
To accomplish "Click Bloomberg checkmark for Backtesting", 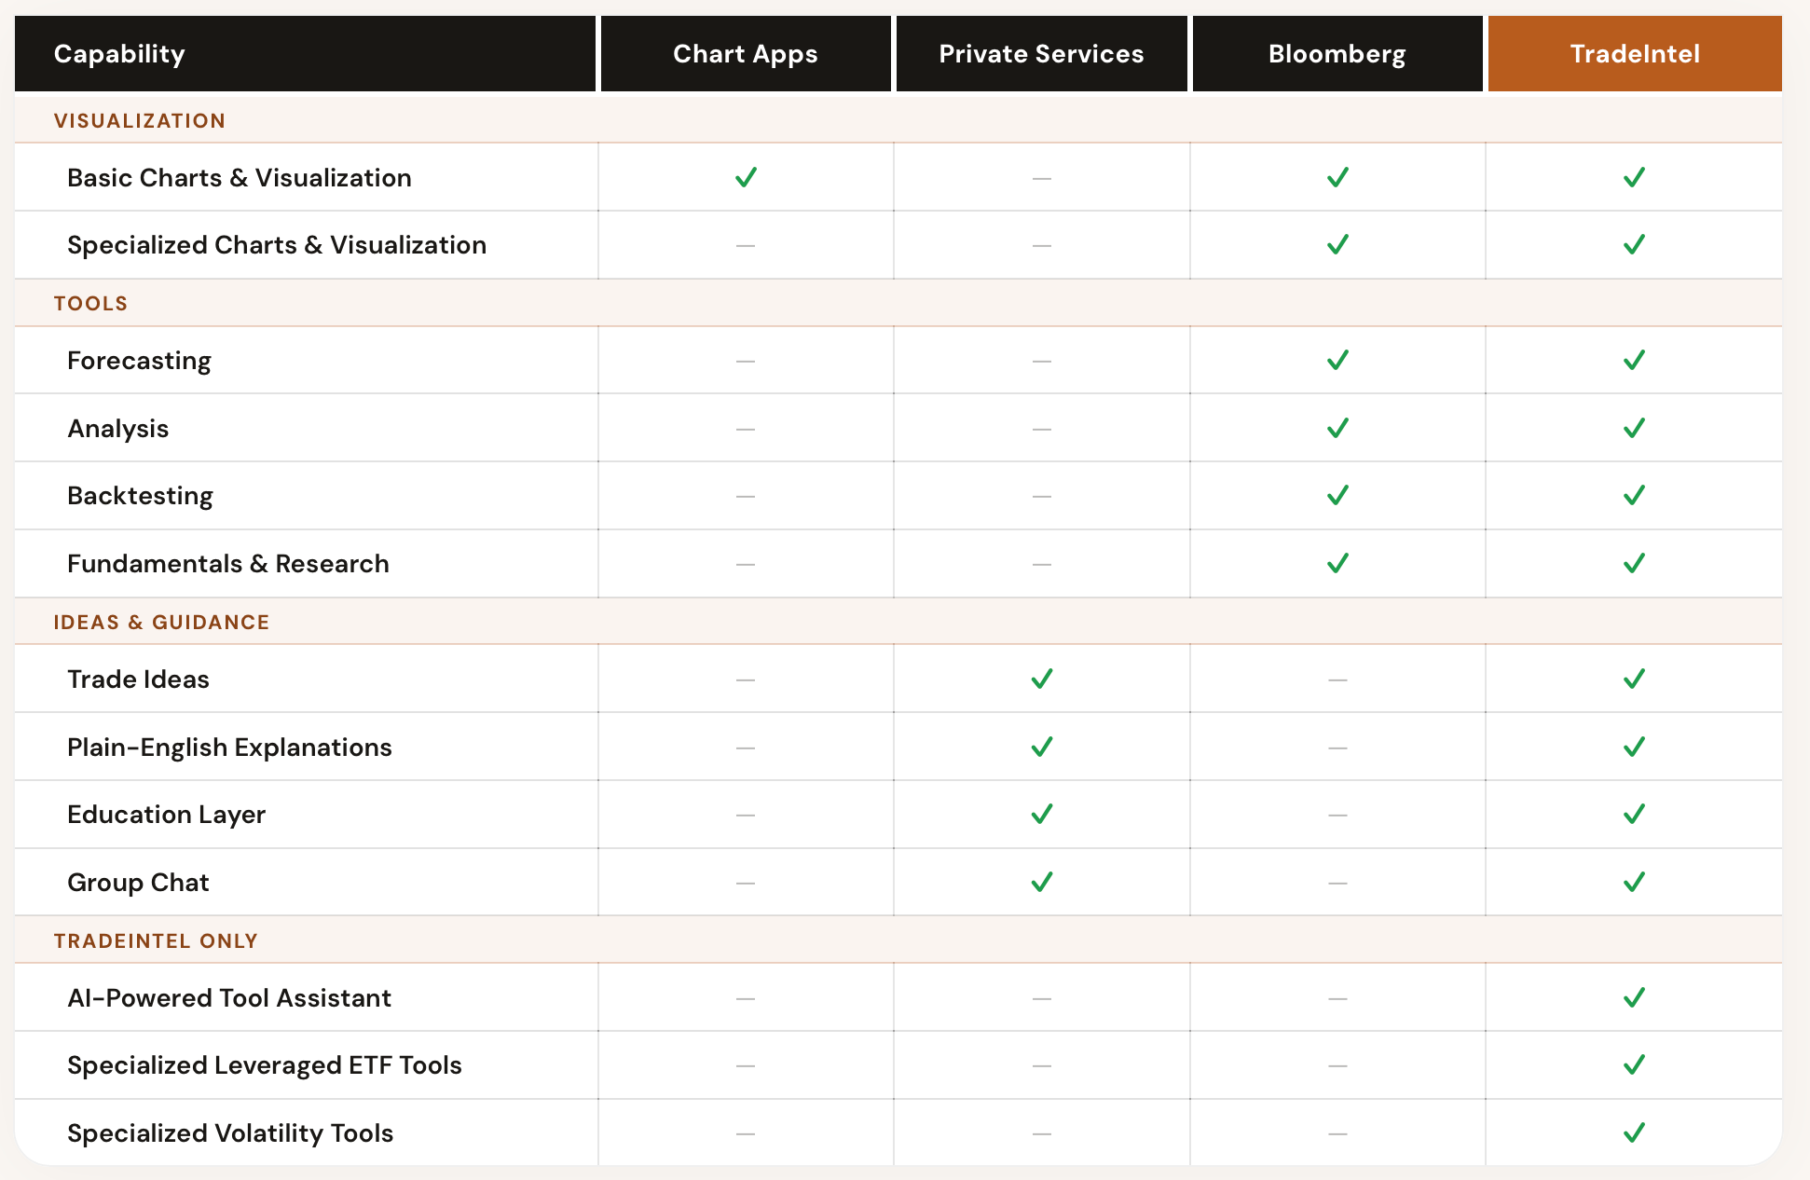I will pos(1337,495).
